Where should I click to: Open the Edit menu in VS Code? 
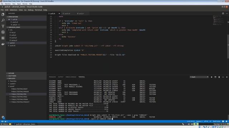(6, 10)
